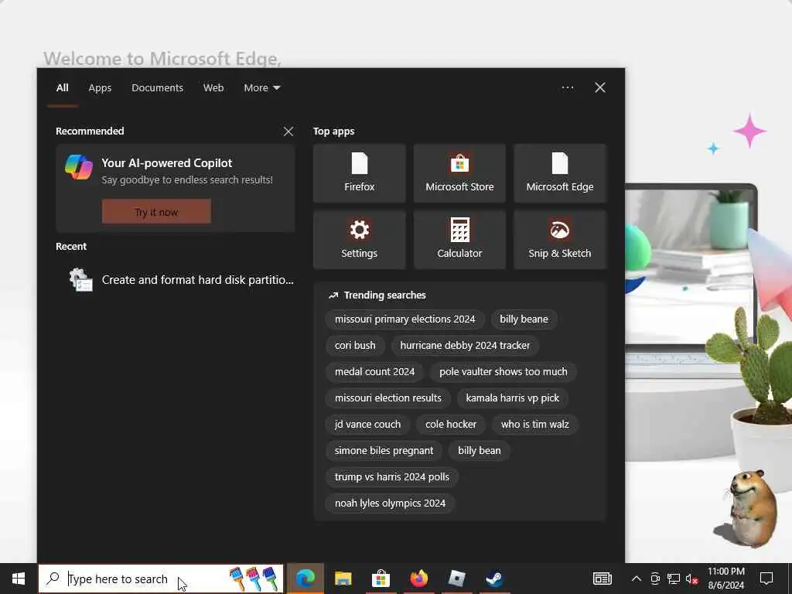Search 'missouri election results'
This screenshot has height=594, width=792.
click(388, 398)
